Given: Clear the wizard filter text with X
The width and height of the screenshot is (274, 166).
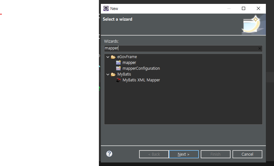Looking at the screenshot, I should (x=260, y=48).
